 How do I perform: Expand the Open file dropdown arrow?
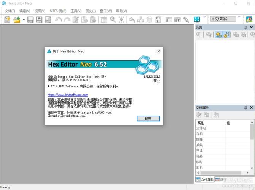pyautogui.click(x=24, y=20)
